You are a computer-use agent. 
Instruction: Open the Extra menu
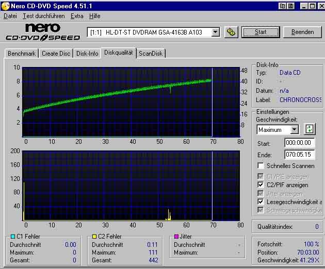(77, 16)
